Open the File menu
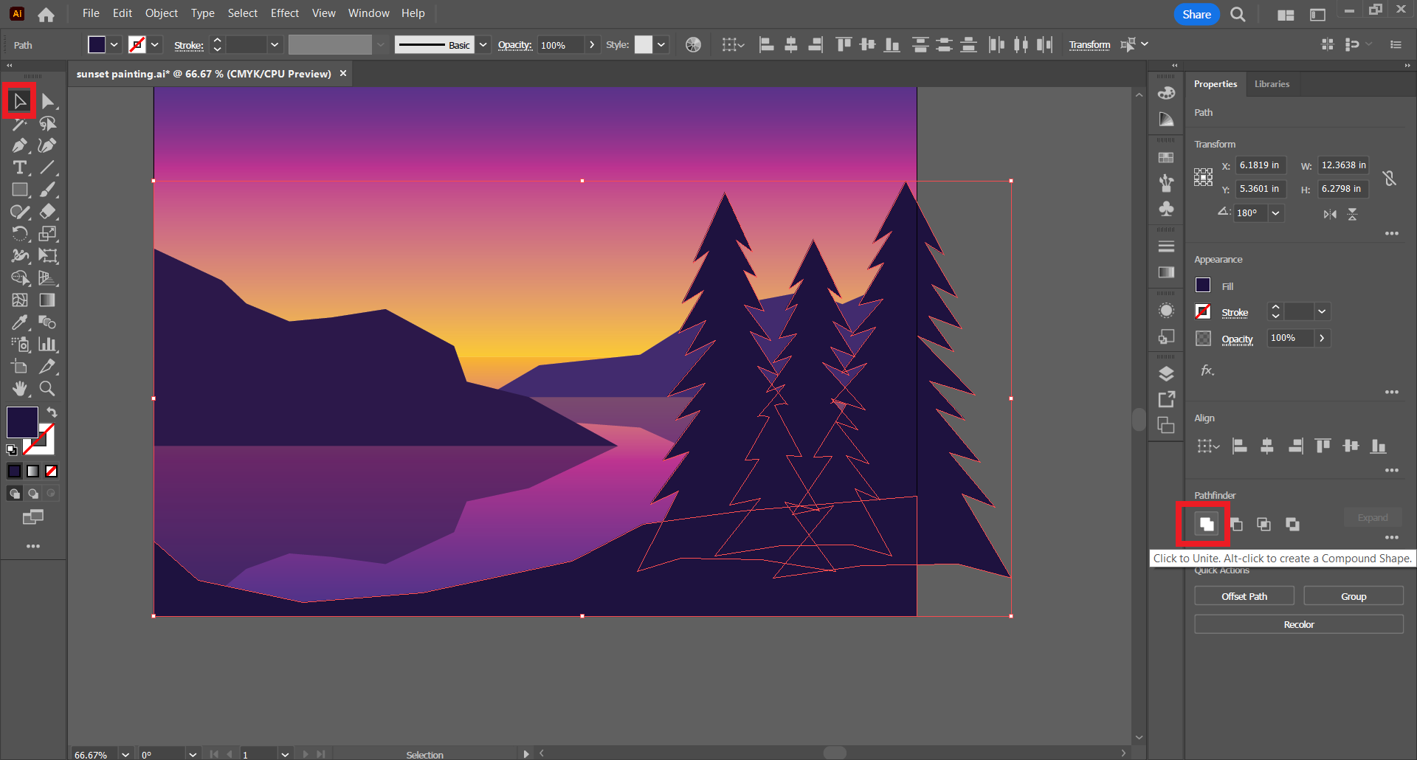 coord(91,13)
